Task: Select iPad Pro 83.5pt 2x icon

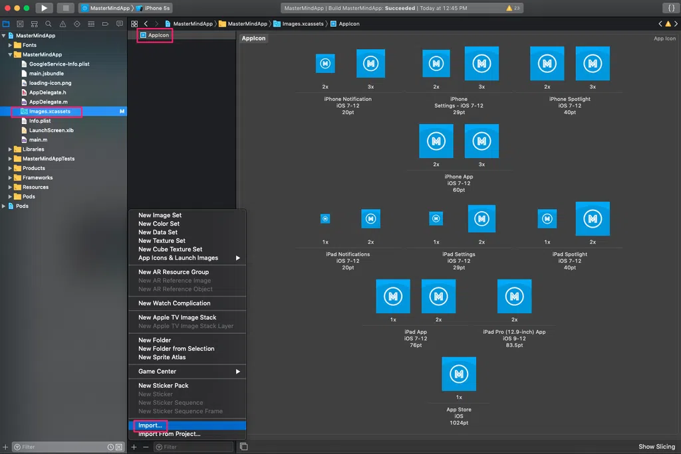Action: tap(514, 296)
